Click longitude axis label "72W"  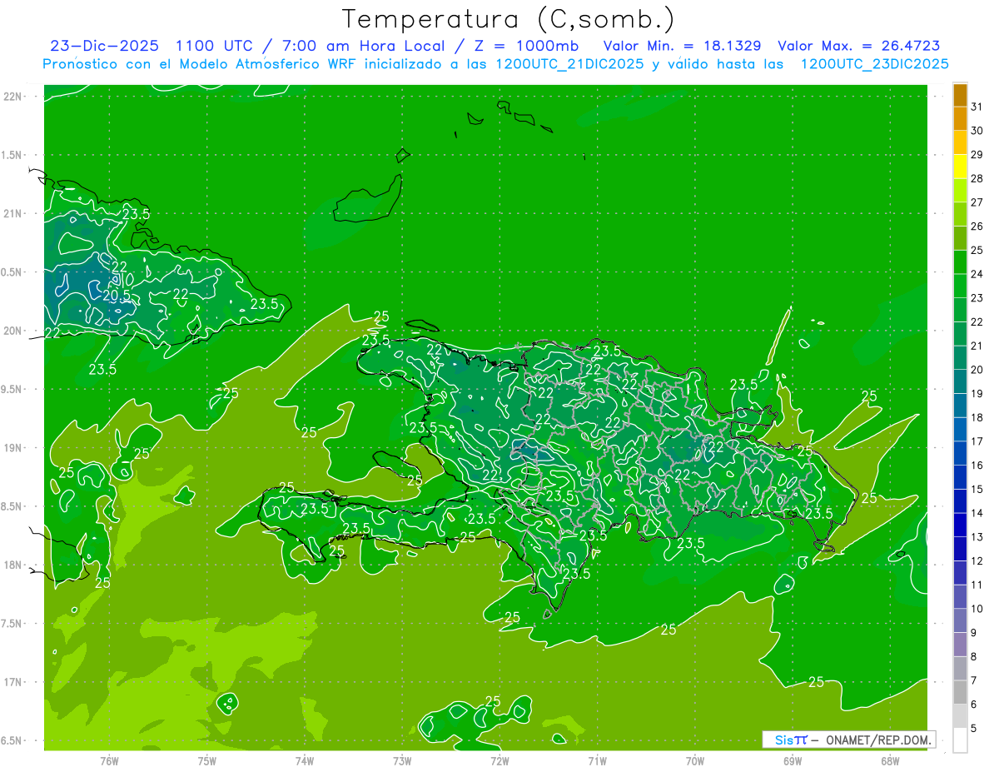click(x=499, y=760)
